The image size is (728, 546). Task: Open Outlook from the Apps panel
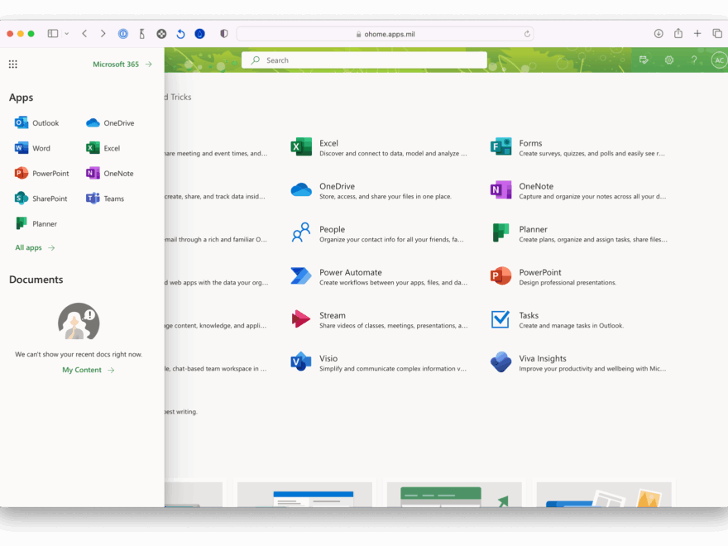click(x=36, y=123)
